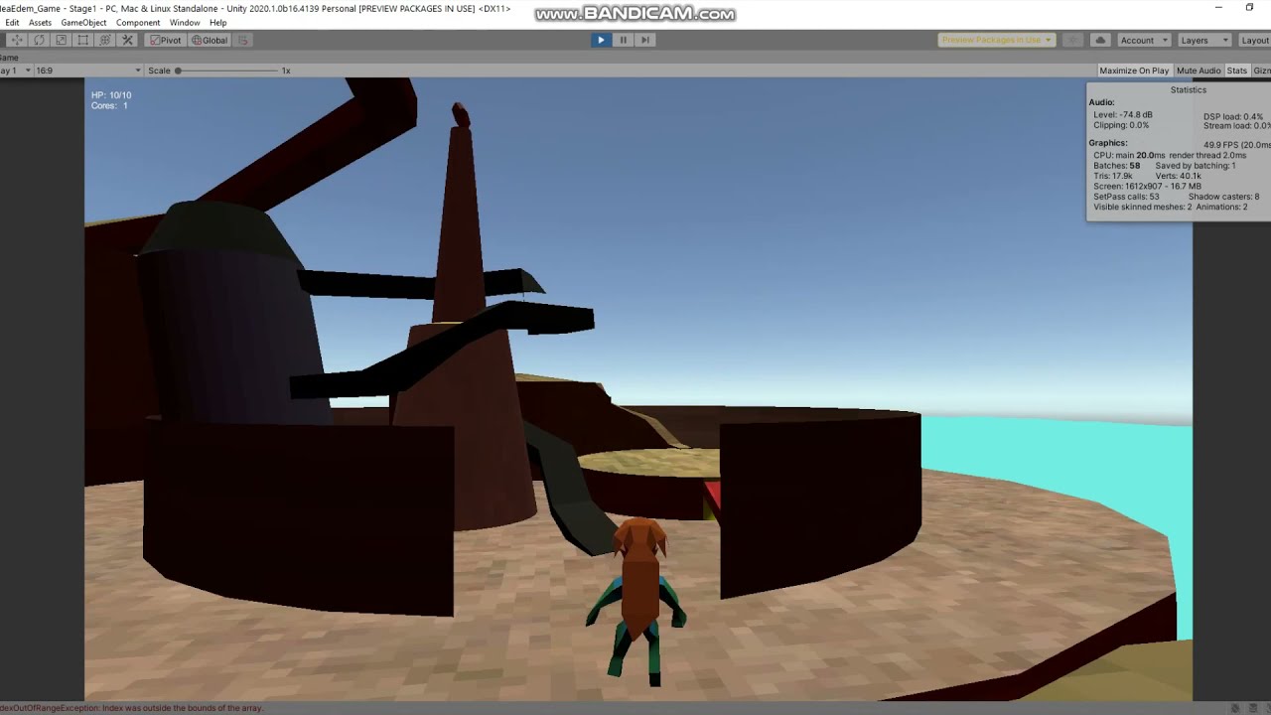This screenshot has height=715, width=1271.
Task: Select the Rotate tool icon
Action: [39, 40]
